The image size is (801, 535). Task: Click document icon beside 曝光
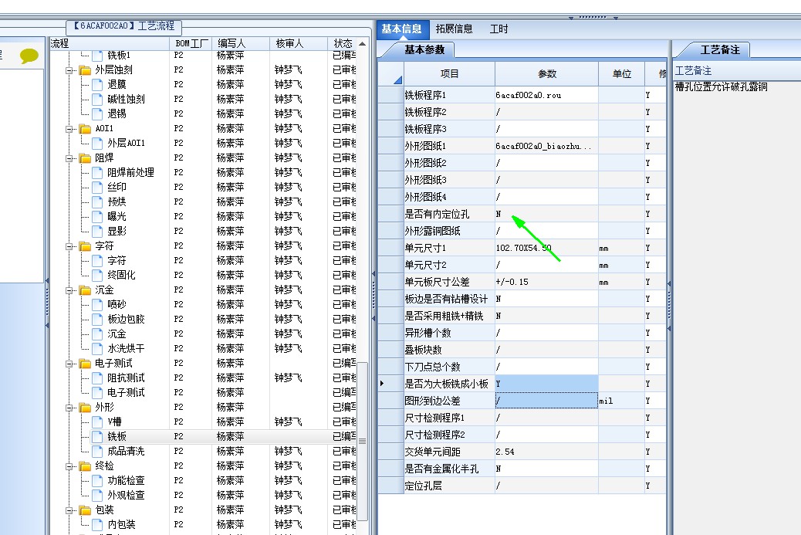point(97,217)
